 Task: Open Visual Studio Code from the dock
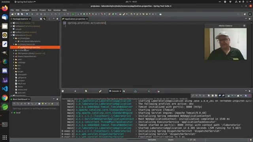(5, 89)
